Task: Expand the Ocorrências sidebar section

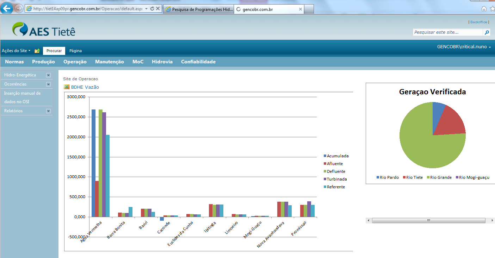Action: [x=49, y=84]
